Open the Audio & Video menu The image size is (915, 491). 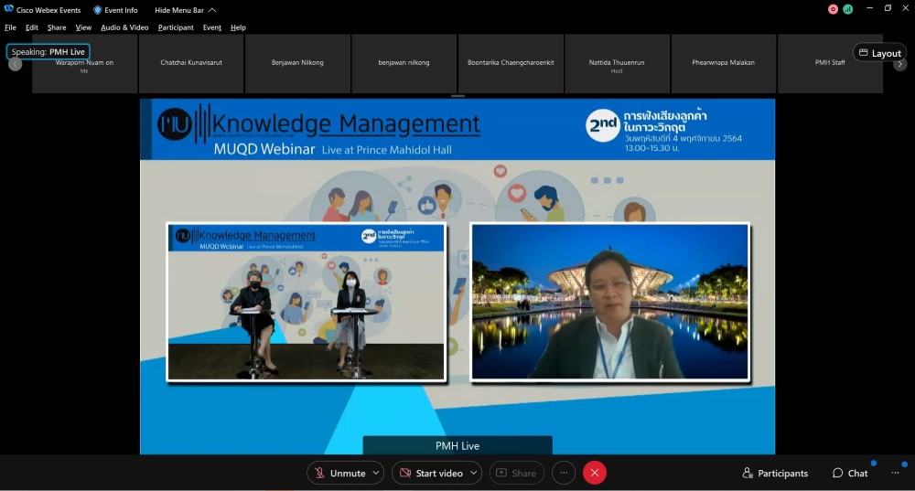coord(124,27)
